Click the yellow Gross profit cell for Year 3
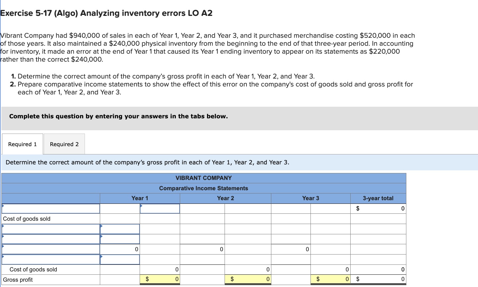 click(x=330, y=279)
